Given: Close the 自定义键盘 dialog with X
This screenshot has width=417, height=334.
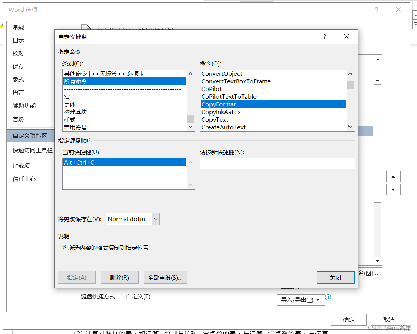Looking at the screenshot, I should (x=346, y=37).
